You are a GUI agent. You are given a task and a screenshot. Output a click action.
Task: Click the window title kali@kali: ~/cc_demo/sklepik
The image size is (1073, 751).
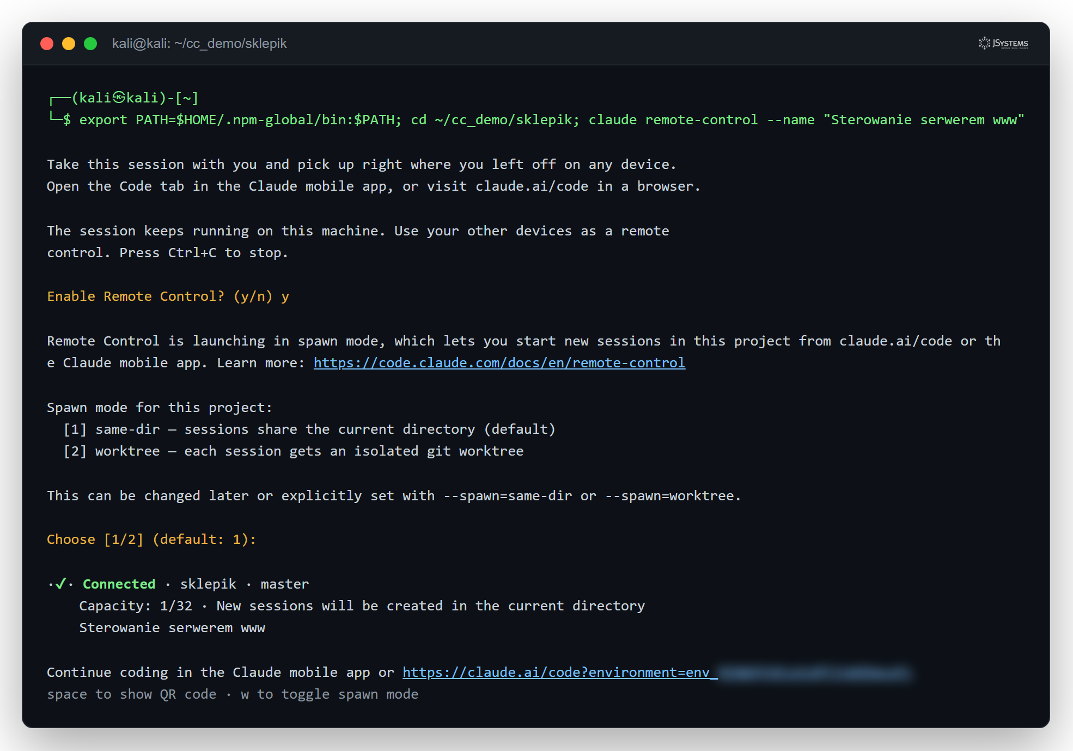(199, 44)
